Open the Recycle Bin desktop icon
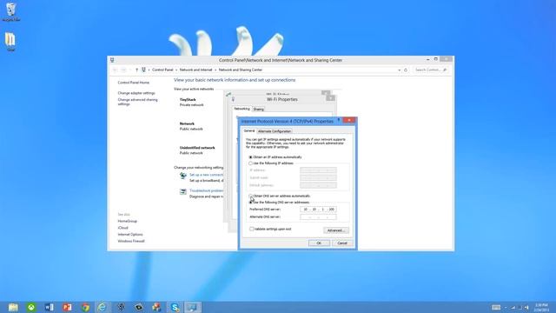Screen dimensions: 556x313 point(11,11)
